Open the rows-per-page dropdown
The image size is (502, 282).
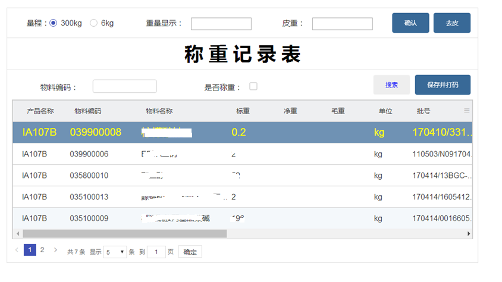click(115, 252)
